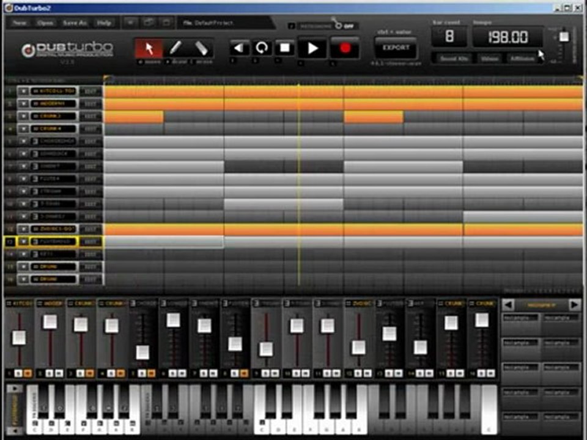Image resolution: width=587 pixels, height=440 pixels.
Task: Stop playback with the square button
Action: (x=285, y=48)
